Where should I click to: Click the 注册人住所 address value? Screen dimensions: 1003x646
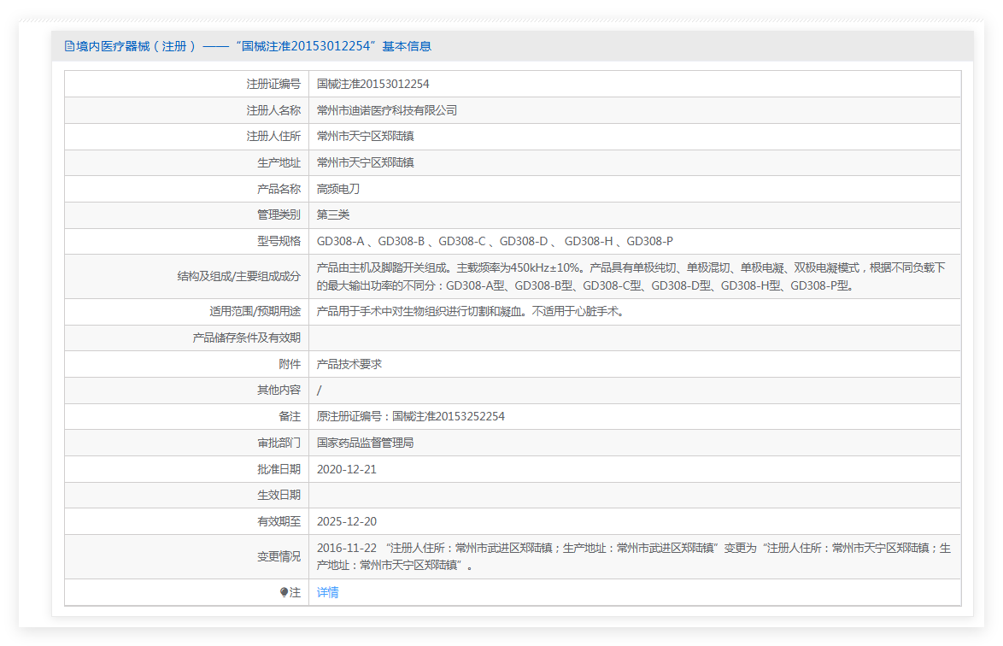365,136
